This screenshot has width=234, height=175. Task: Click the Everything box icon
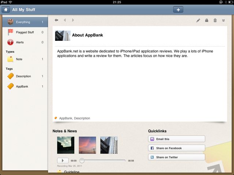(x=10, y=22)
